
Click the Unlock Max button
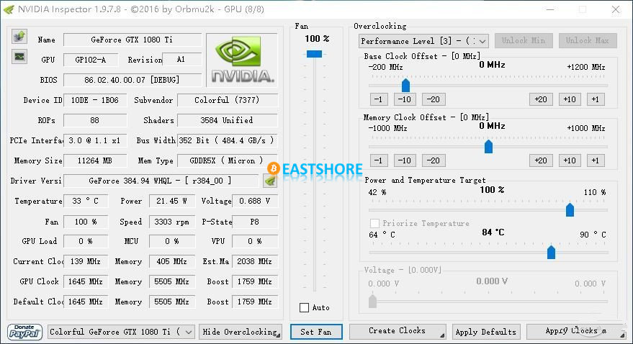tap(588, 40)
